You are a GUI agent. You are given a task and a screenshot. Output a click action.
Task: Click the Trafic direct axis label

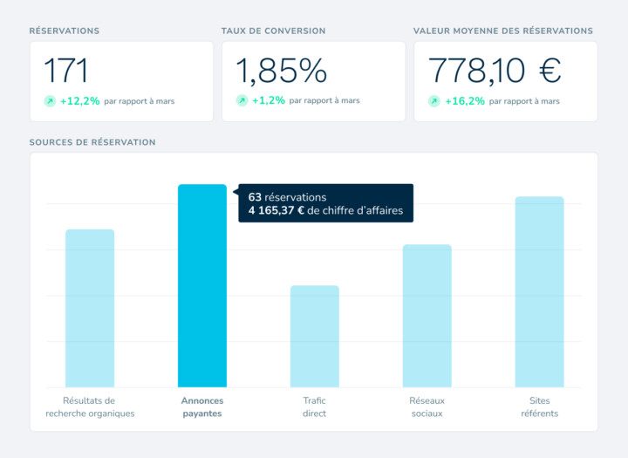tap(314, 407)
